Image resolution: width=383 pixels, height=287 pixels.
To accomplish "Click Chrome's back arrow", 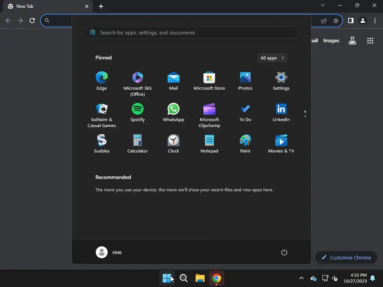I will click(x=8, y=21).
